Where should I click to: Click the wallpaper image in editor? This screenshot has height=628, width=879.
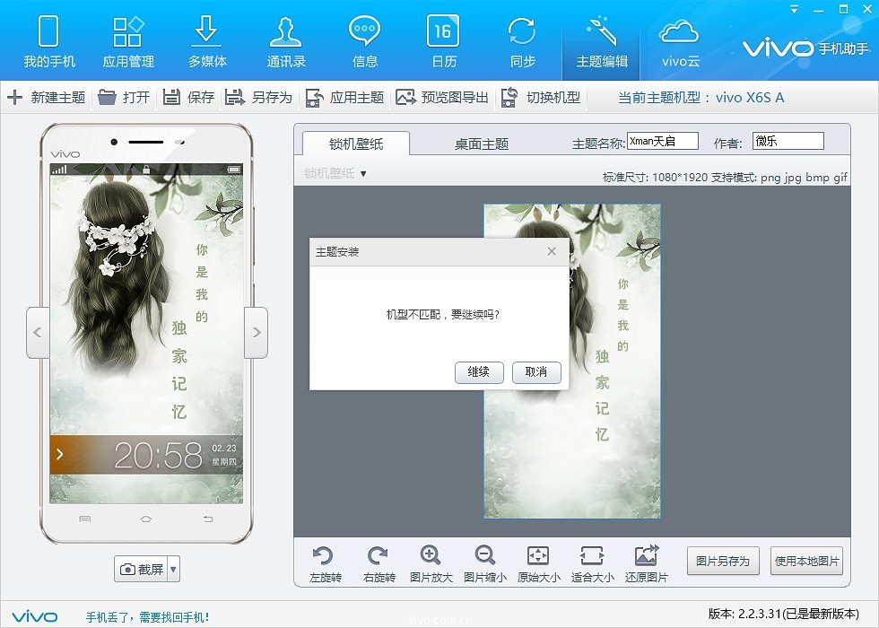coord(572,361)
